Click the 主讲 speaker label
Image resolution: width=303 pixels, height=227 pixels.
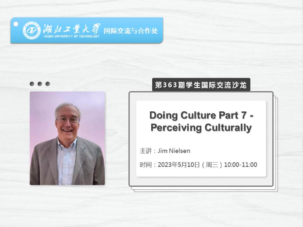pyautogui.click(x=146, y=151)
